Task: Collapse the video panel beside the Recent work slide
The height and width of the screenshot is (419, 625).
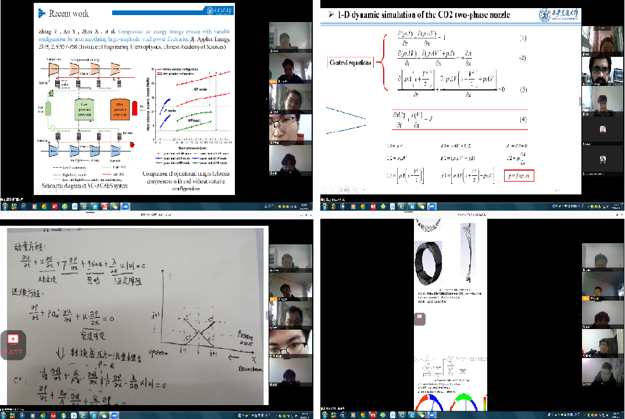Action: [267, 99]
